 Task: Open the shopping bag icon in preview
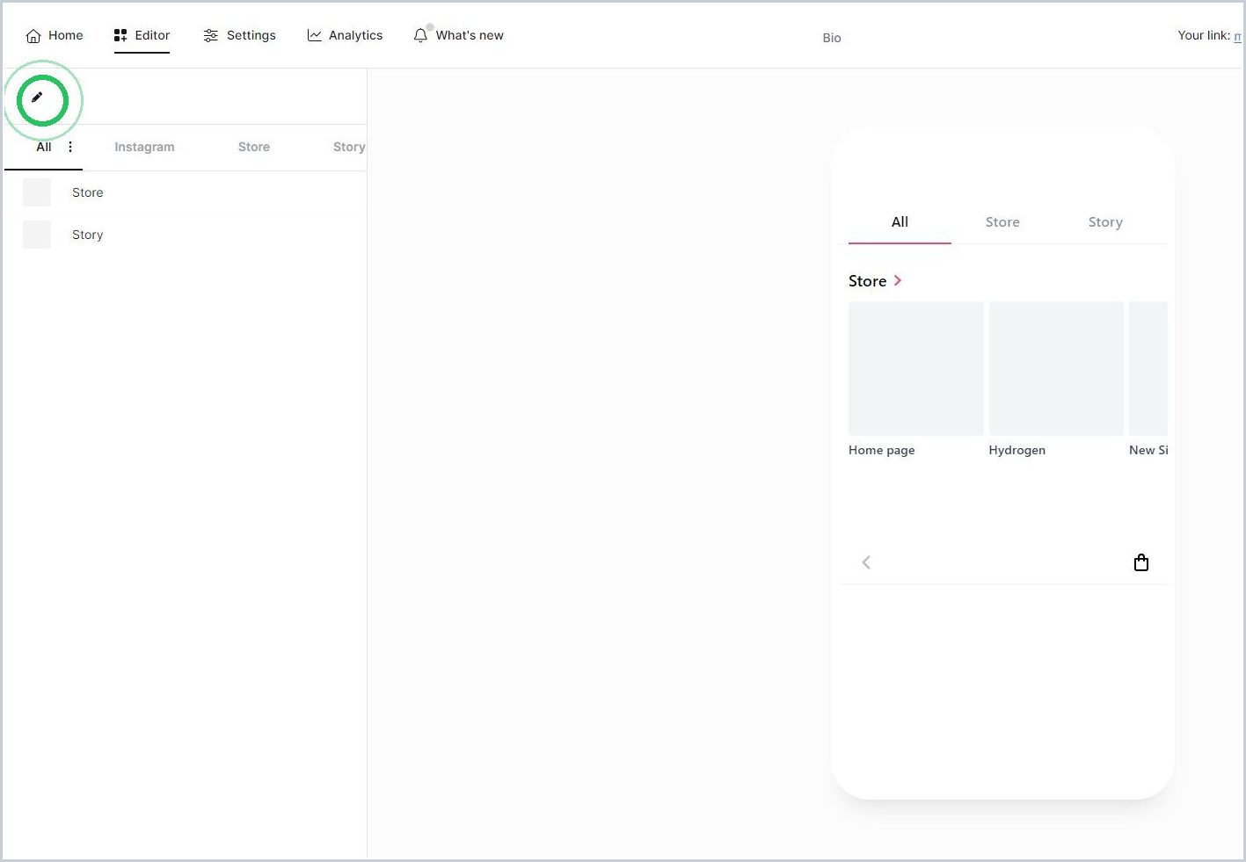[1141, 562]
